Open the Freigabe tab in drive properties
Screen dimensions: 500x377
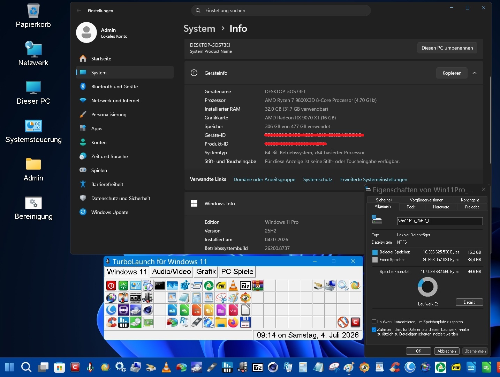tap(472, 207)
